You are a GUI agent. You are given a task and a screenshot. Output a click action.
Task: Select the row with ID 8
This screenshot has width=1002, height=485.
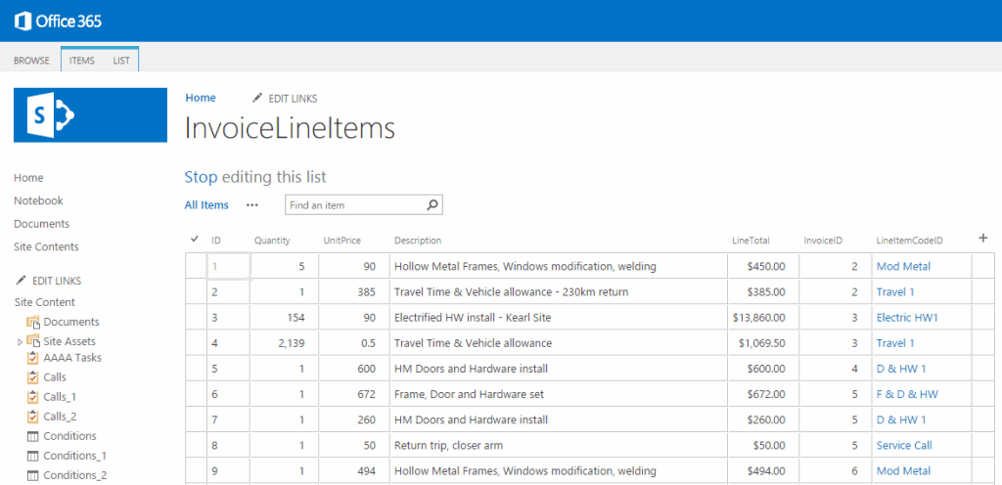196,446
